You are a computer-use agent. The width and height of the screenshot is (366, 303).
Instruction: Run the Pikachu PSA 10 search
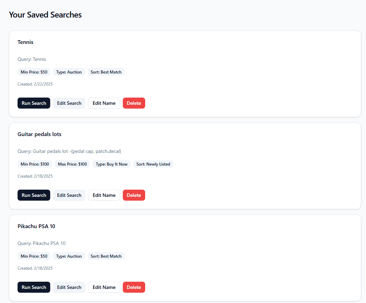click(34, 287)
